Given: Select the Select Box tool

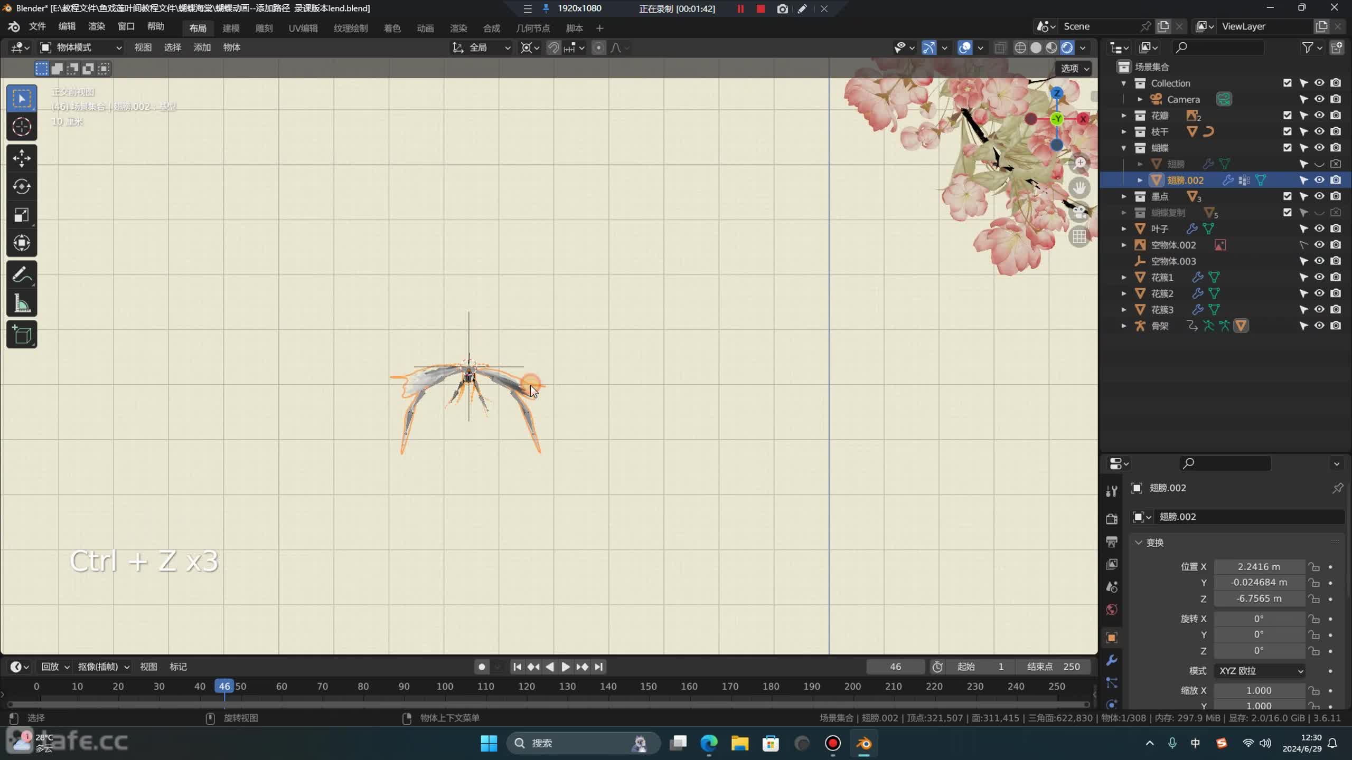Looking at the screenshot, I should [x=22, y=99].
